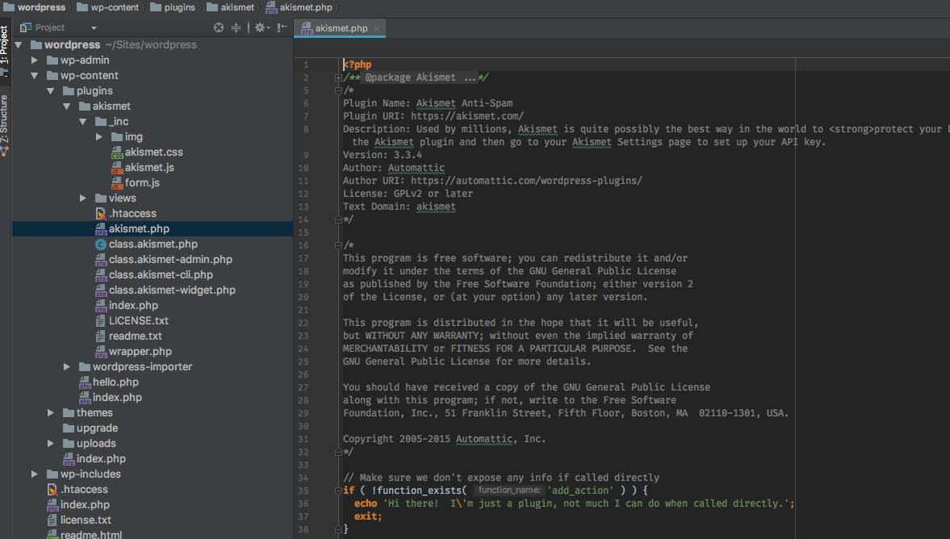
Task: Click readme.txt text file icon
Action: click(x=101, y=336)
